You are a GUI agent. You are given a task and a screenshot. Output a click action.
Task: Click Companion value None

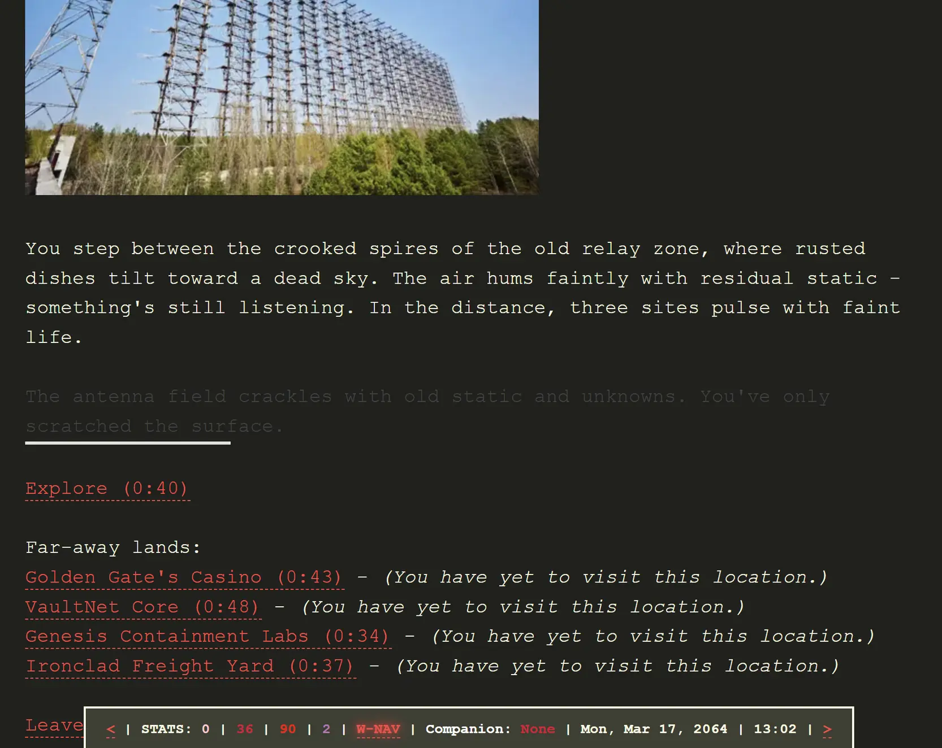click(537, 729)
